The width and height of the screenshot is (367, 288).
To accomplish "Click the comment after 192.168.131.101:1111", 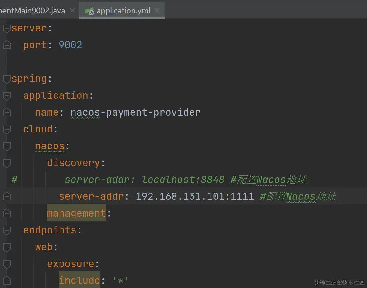I will pyautogui.click(x=298, y=197).
